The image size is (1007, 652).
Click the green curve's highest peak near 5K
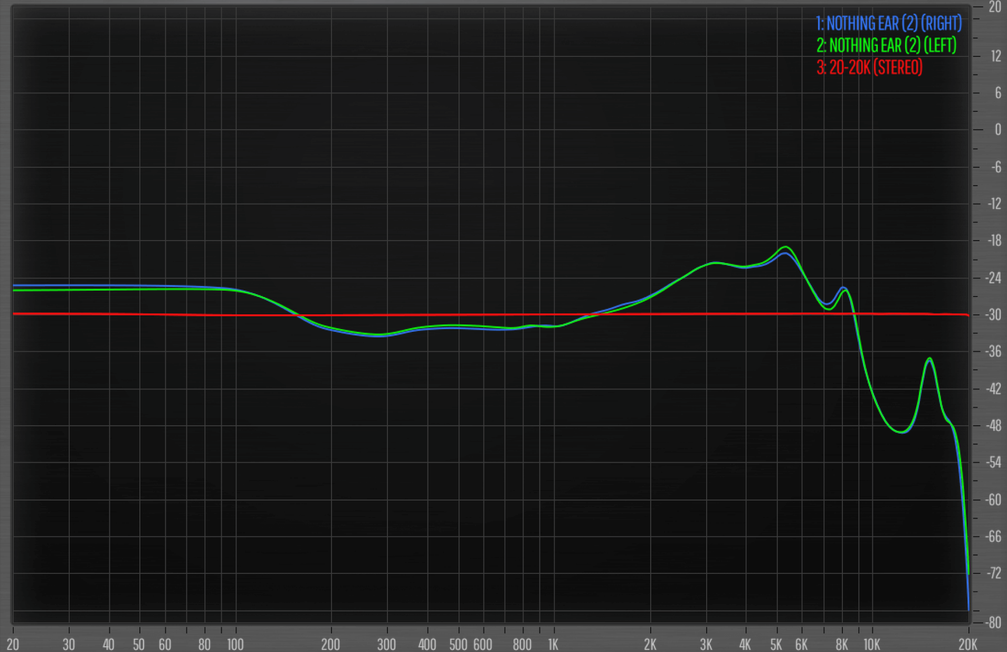point(786,247)
